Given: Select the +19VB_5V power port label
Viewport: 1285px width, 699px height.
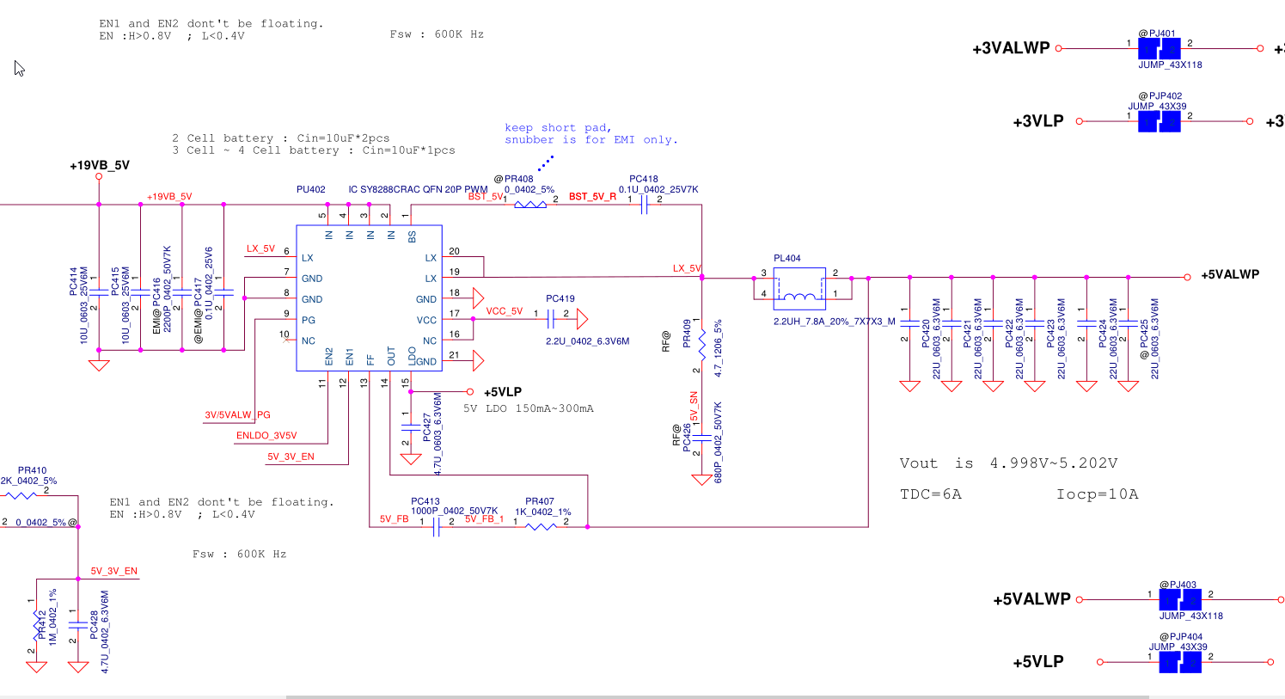Looking at the screenshot, I should coord(100,165).
